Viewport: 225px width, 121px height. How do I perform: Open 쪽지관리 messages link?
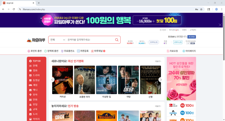click(174, 30)
